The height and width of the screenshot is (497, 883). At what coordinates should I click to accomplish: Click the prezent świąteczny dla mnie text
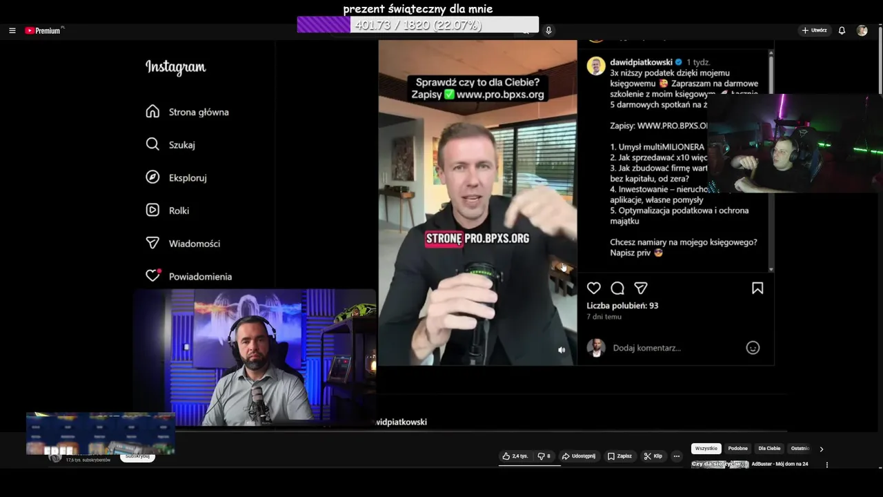click(x=418, y=9)
